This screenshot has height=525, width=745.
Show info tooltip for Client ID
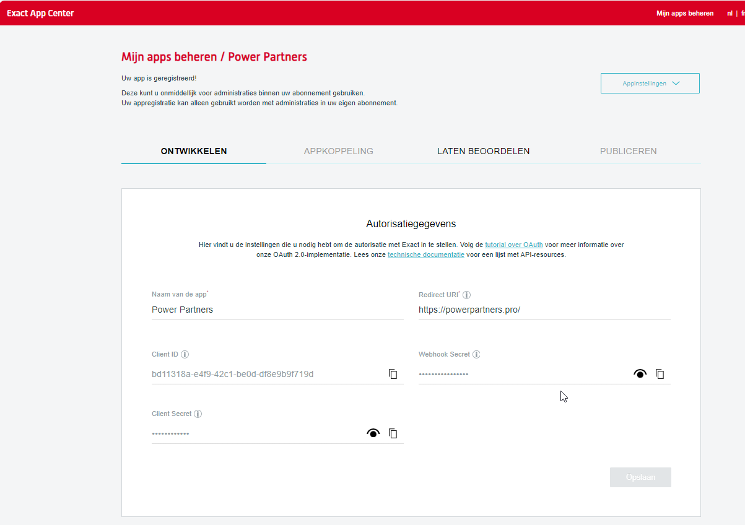[185, 355]
